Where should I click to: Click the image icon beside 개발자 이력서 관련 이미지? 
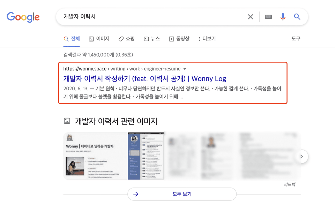click(67, 121)
